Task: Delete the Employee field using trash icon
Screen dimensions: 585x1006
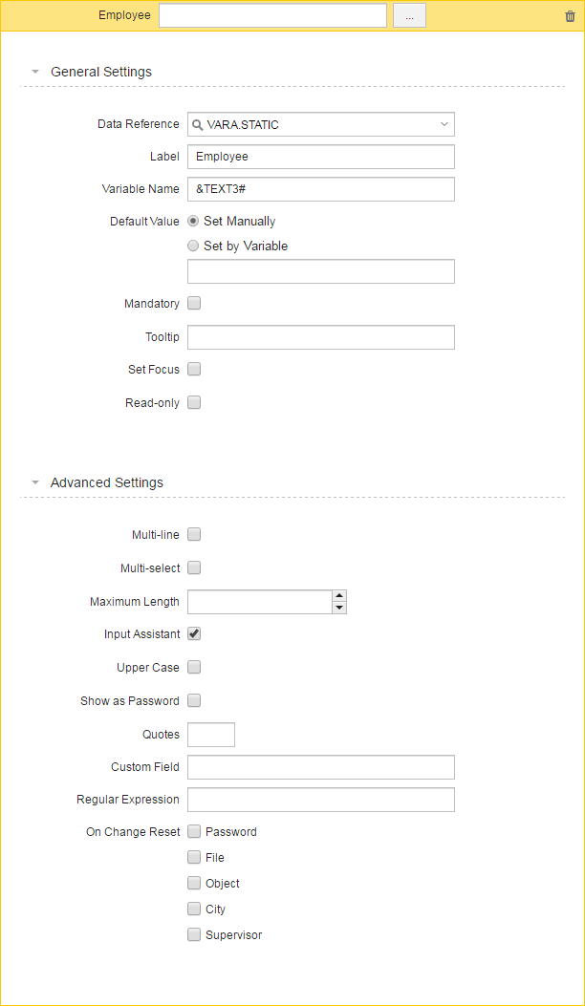Action: click(x=570, y=16)
